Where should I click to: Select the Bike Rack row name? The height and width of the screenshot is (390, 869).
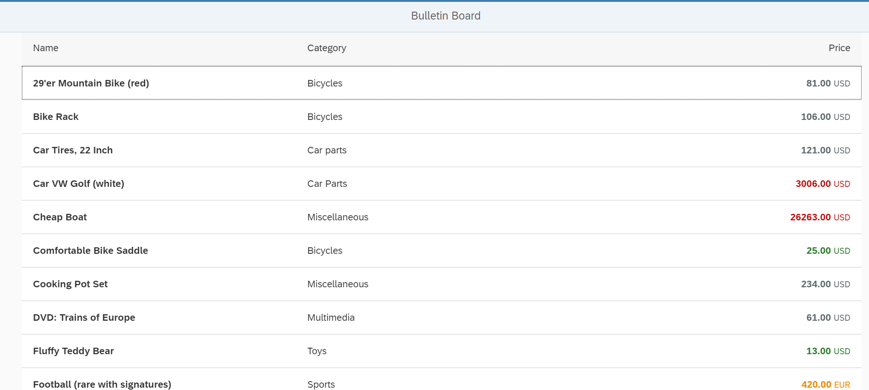[56, 117]
